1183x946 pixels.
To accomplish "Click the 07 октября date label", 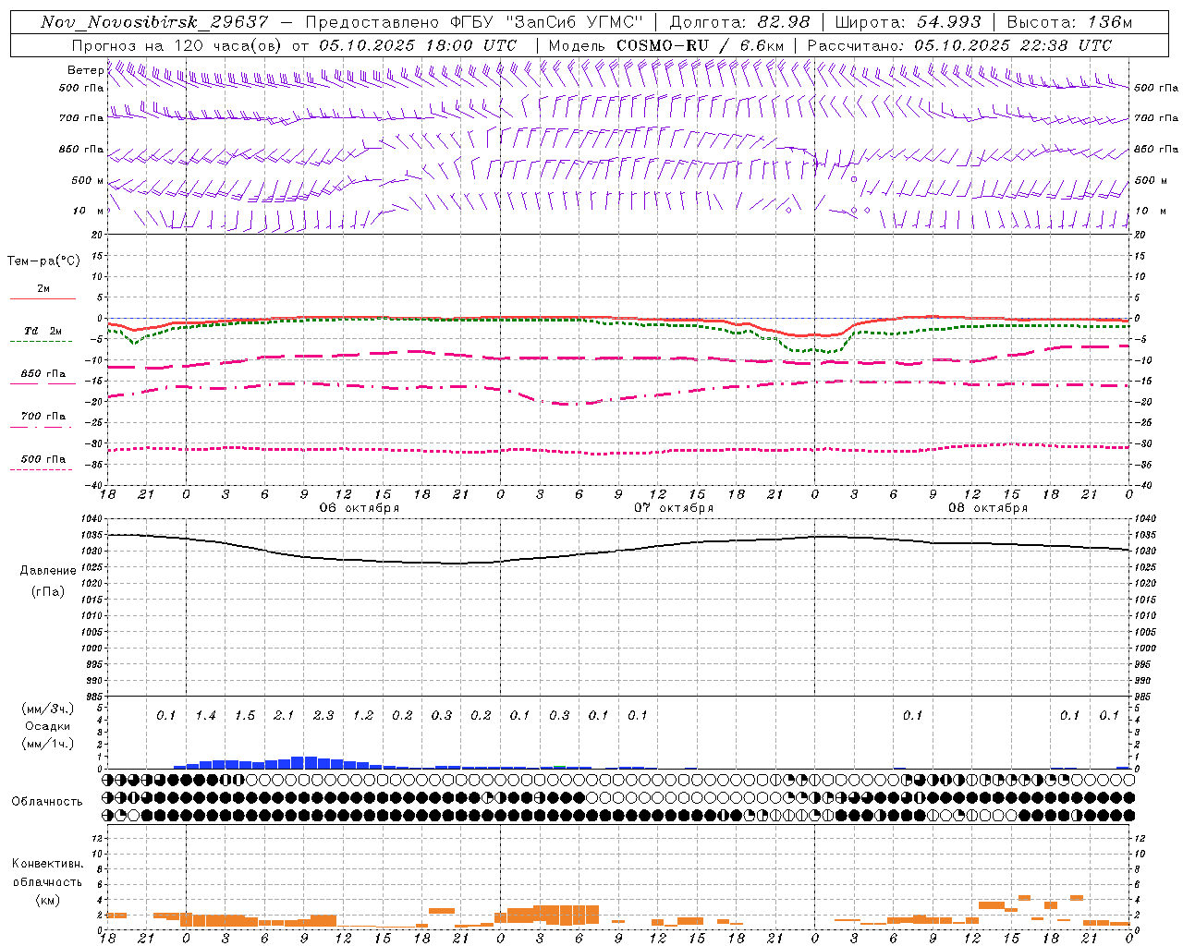I will (674, 508).
